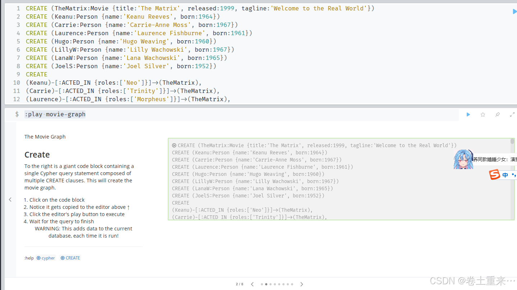Jump to last pagination dot
The image size is (517, 290).
point(292,284)
